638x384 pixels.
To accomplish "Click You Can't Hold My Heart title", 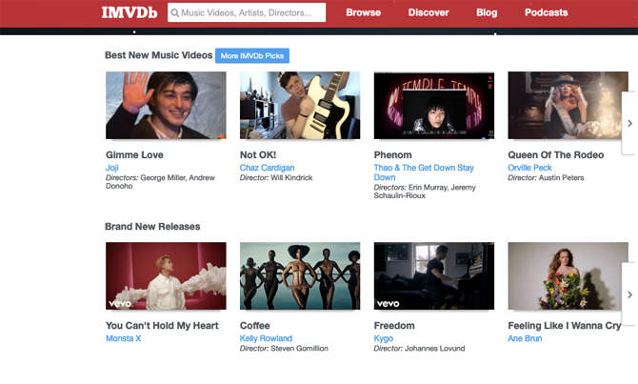I will (x=162, y=325).
